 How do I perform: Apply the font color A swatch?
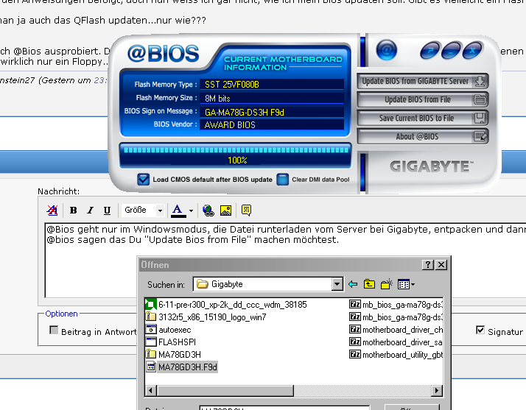coord(178,211)
